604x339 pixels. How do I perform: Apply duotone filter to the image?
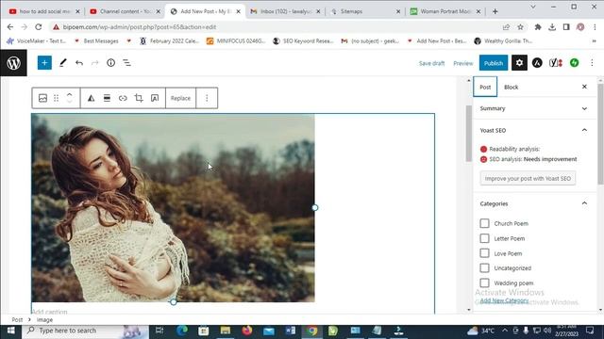coord(91,98)
